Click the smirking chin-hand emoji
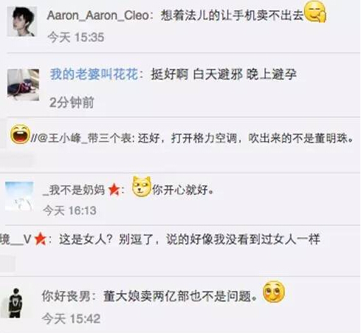Image resolution: width=361 pixels, height=333 pixels. [315, 12]
